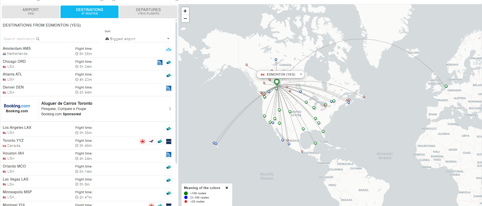482x206 pixels.
Task: Click the large green Edmonton airport marker
Action: pyautogui.click(x=277, y=82)
